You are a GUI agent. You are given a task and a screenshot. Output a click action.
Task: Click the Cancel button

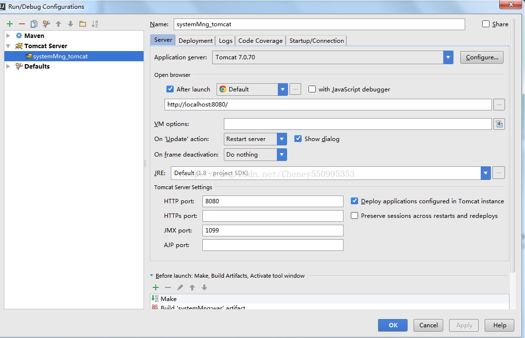pos(428,325)
